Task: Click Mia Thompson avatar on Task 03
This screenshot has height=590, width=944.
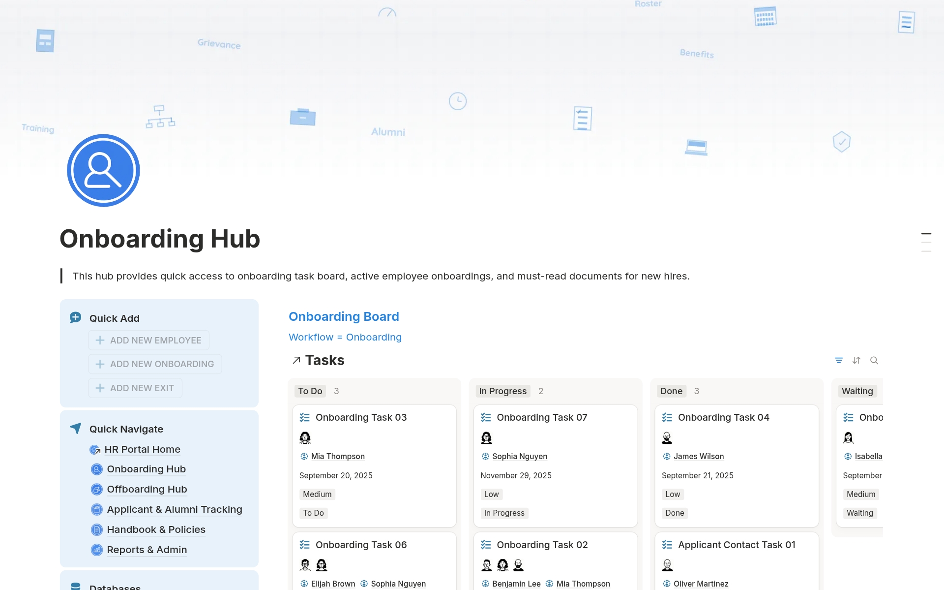Action: point(305,437)
